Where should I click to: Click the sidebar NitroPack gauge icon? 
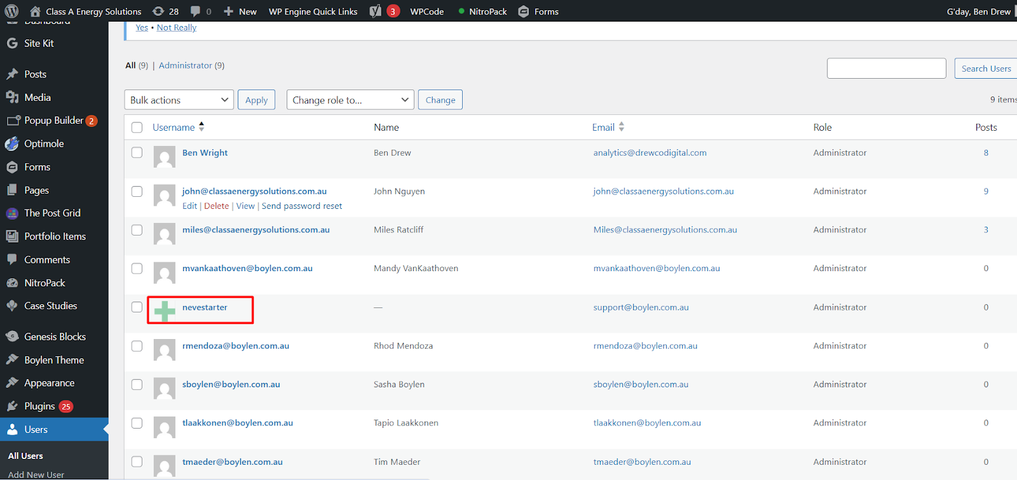coord(12,283)
